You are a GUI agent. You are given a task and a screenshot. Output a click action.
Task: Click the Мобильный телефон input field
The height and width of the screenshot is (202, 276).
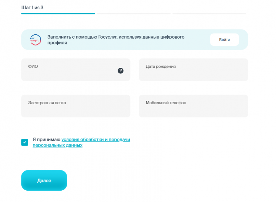(x=193, y=106)
